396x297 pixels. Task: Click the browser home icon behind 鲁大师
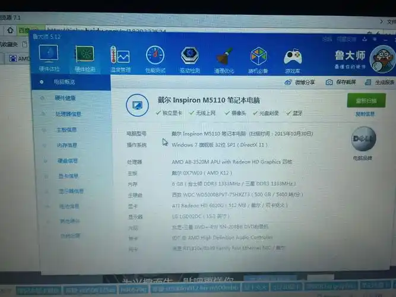(10, 30)
